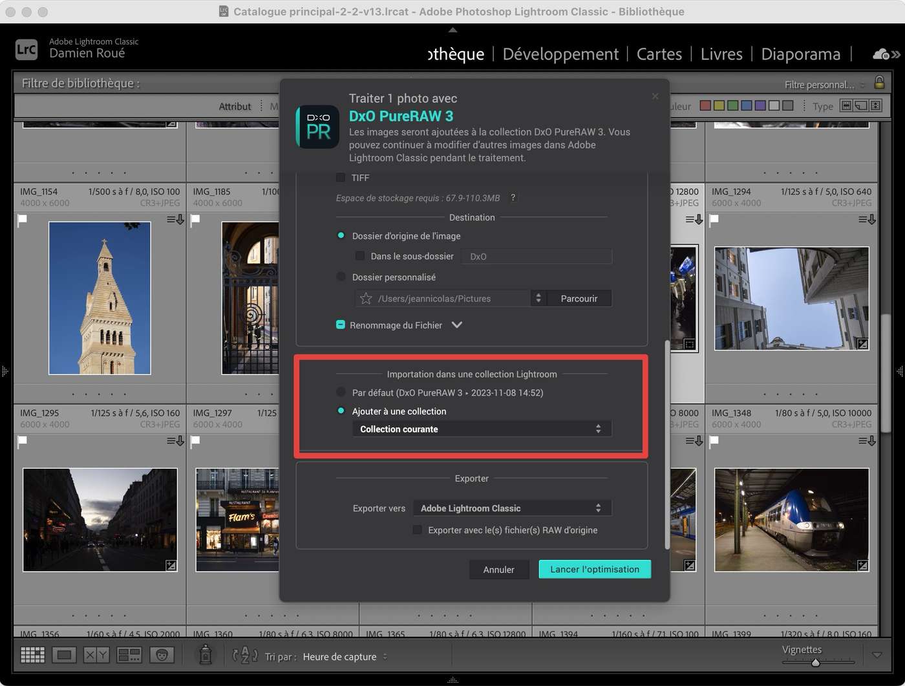The image size is (905, 686).
Task: Open Filtre personnalisé preset dropdown
Action: pos(825,84)
